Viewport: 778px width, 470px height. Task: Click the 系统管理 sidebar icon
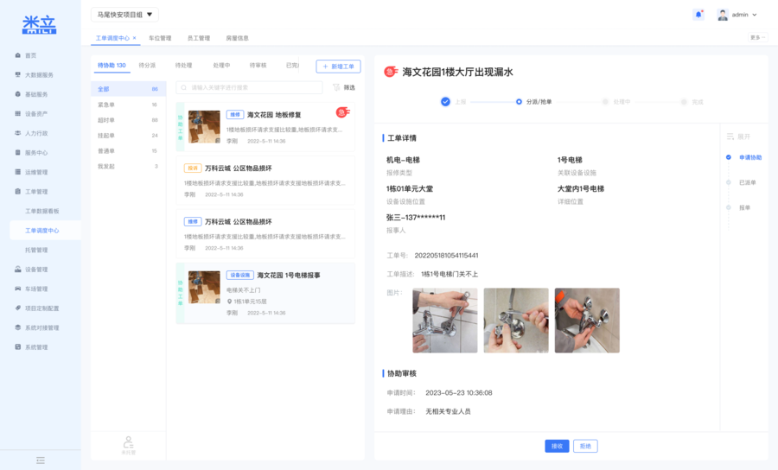(18, 347)
